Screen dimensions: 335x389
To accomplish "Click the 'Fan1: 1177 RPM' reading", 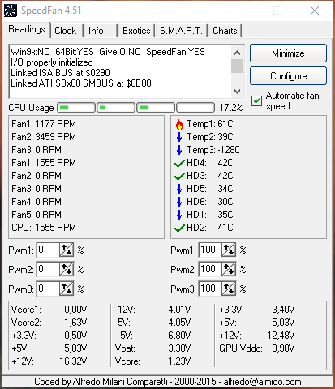I will pyautogui.click(x=44, y=124).
